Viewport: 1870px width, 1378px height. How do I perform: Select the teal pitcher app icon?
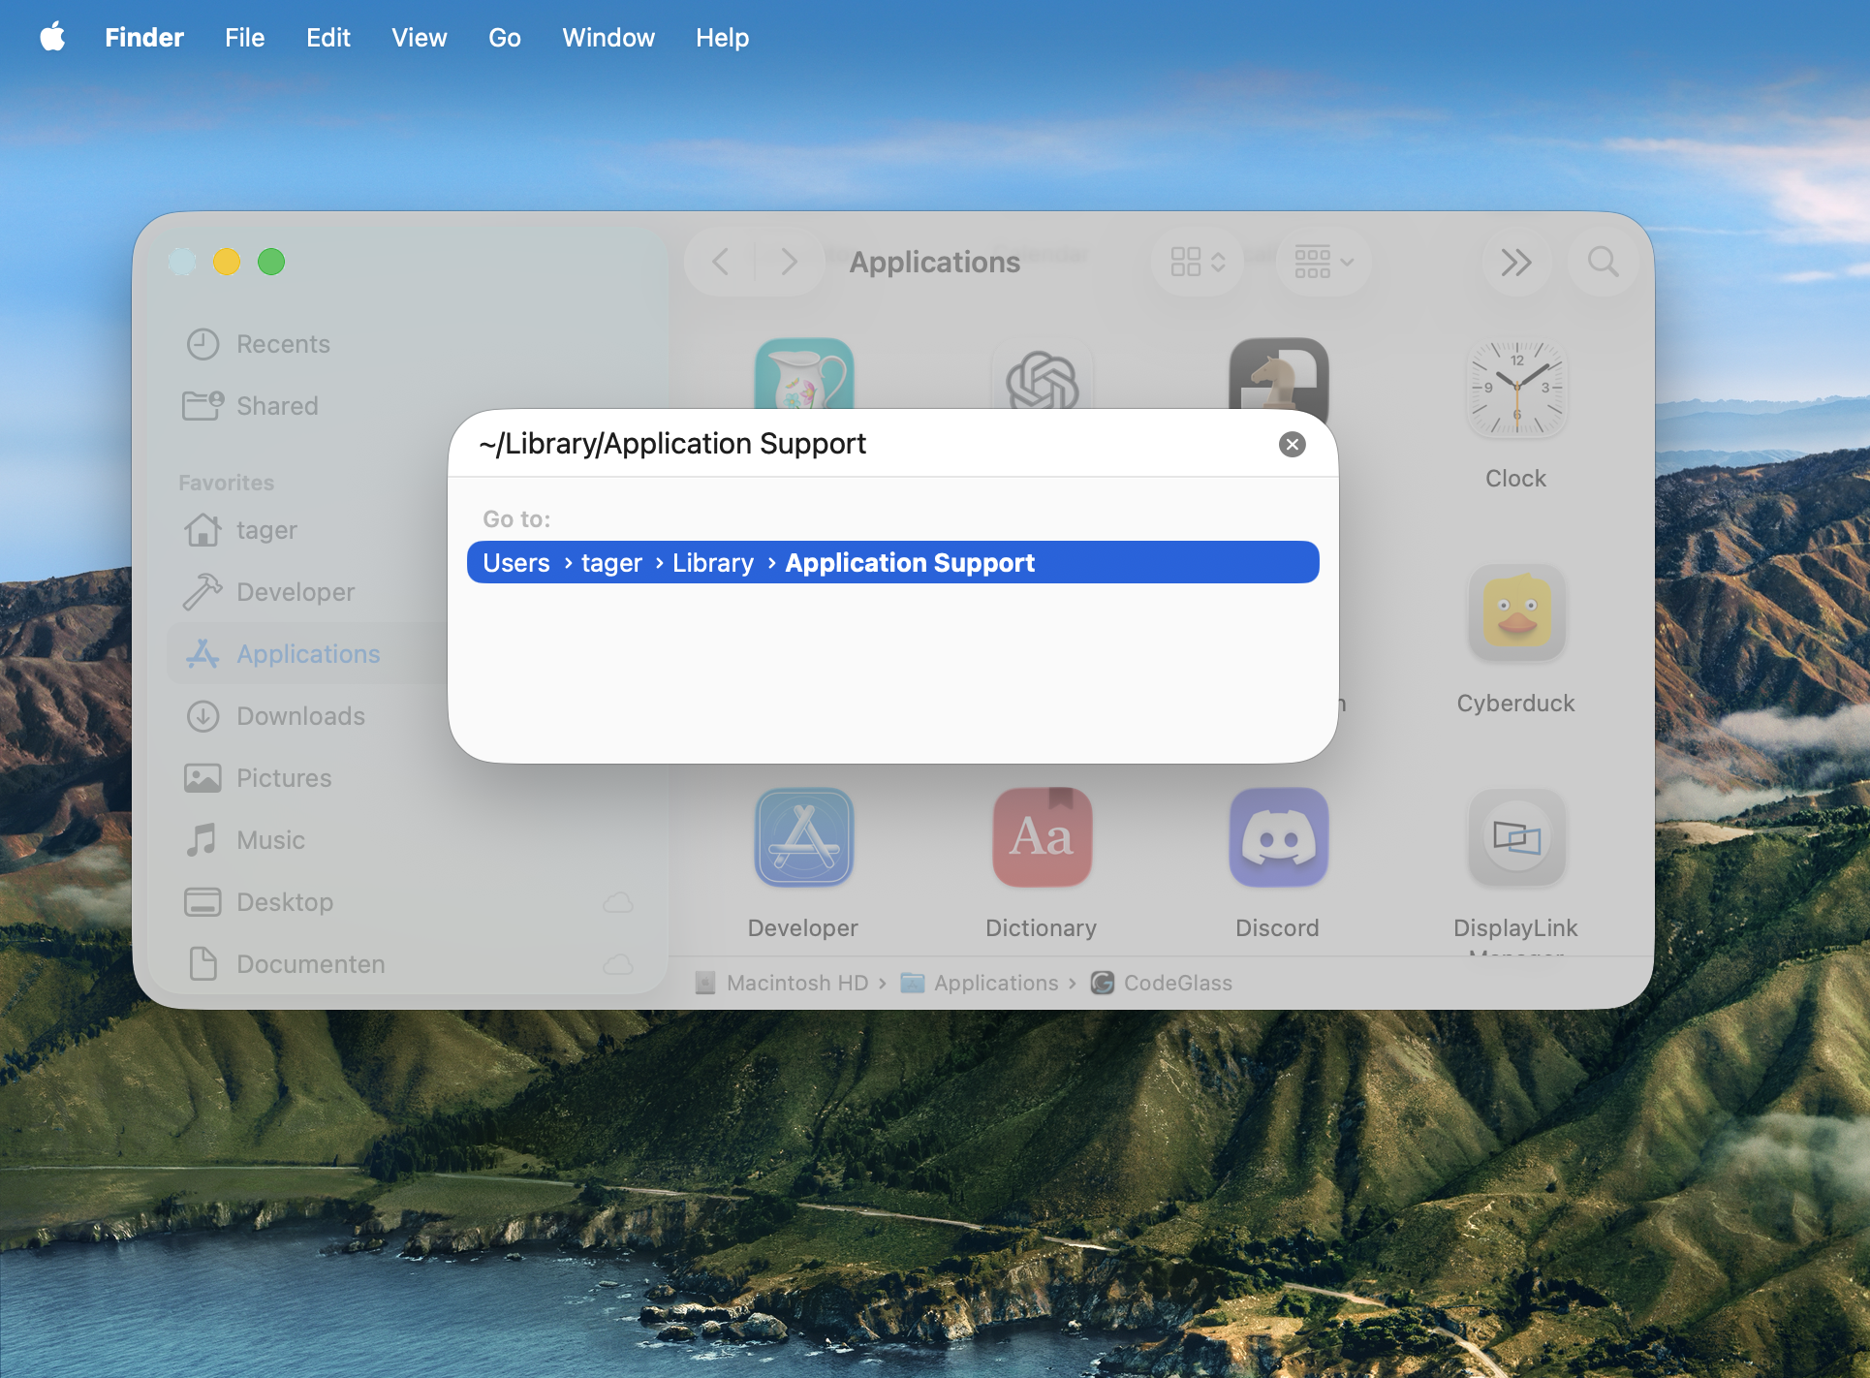[804, 373]
